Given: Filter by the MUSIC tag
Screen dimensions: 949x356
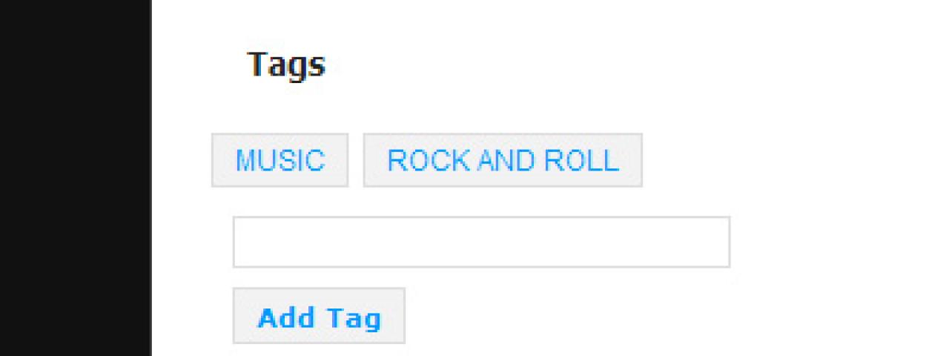Looking at the screenshot, I should click(x=280, y=160).
